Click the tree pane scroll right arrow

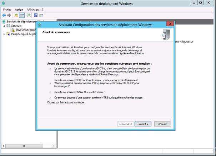click(54, 146)
